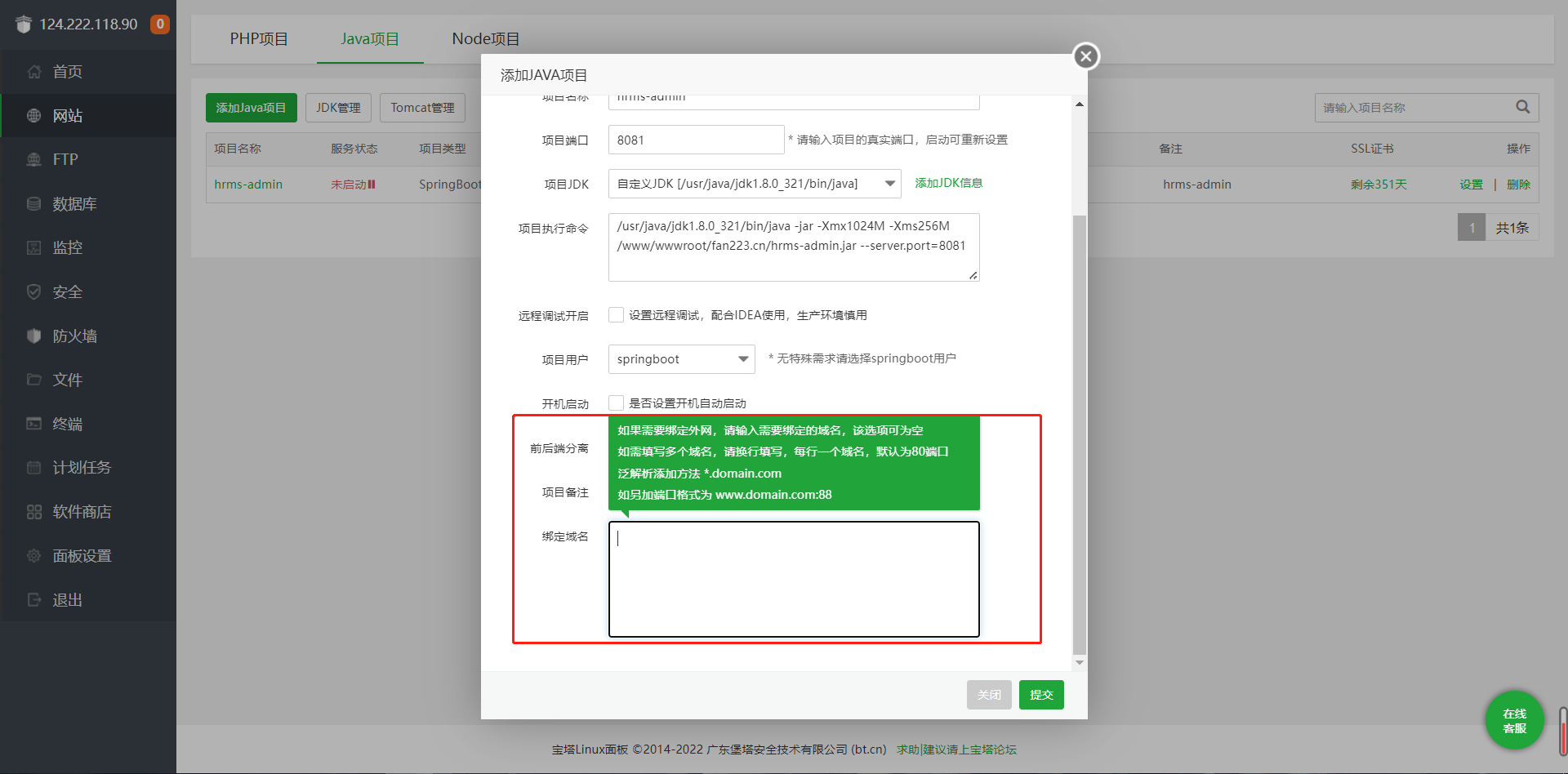
Task: Enable 开机启动 auto-start on boot
Action: pos(617,402)
